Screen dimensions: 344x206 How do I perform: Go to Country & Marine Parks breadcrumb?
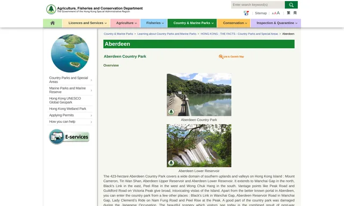[118, 34]
